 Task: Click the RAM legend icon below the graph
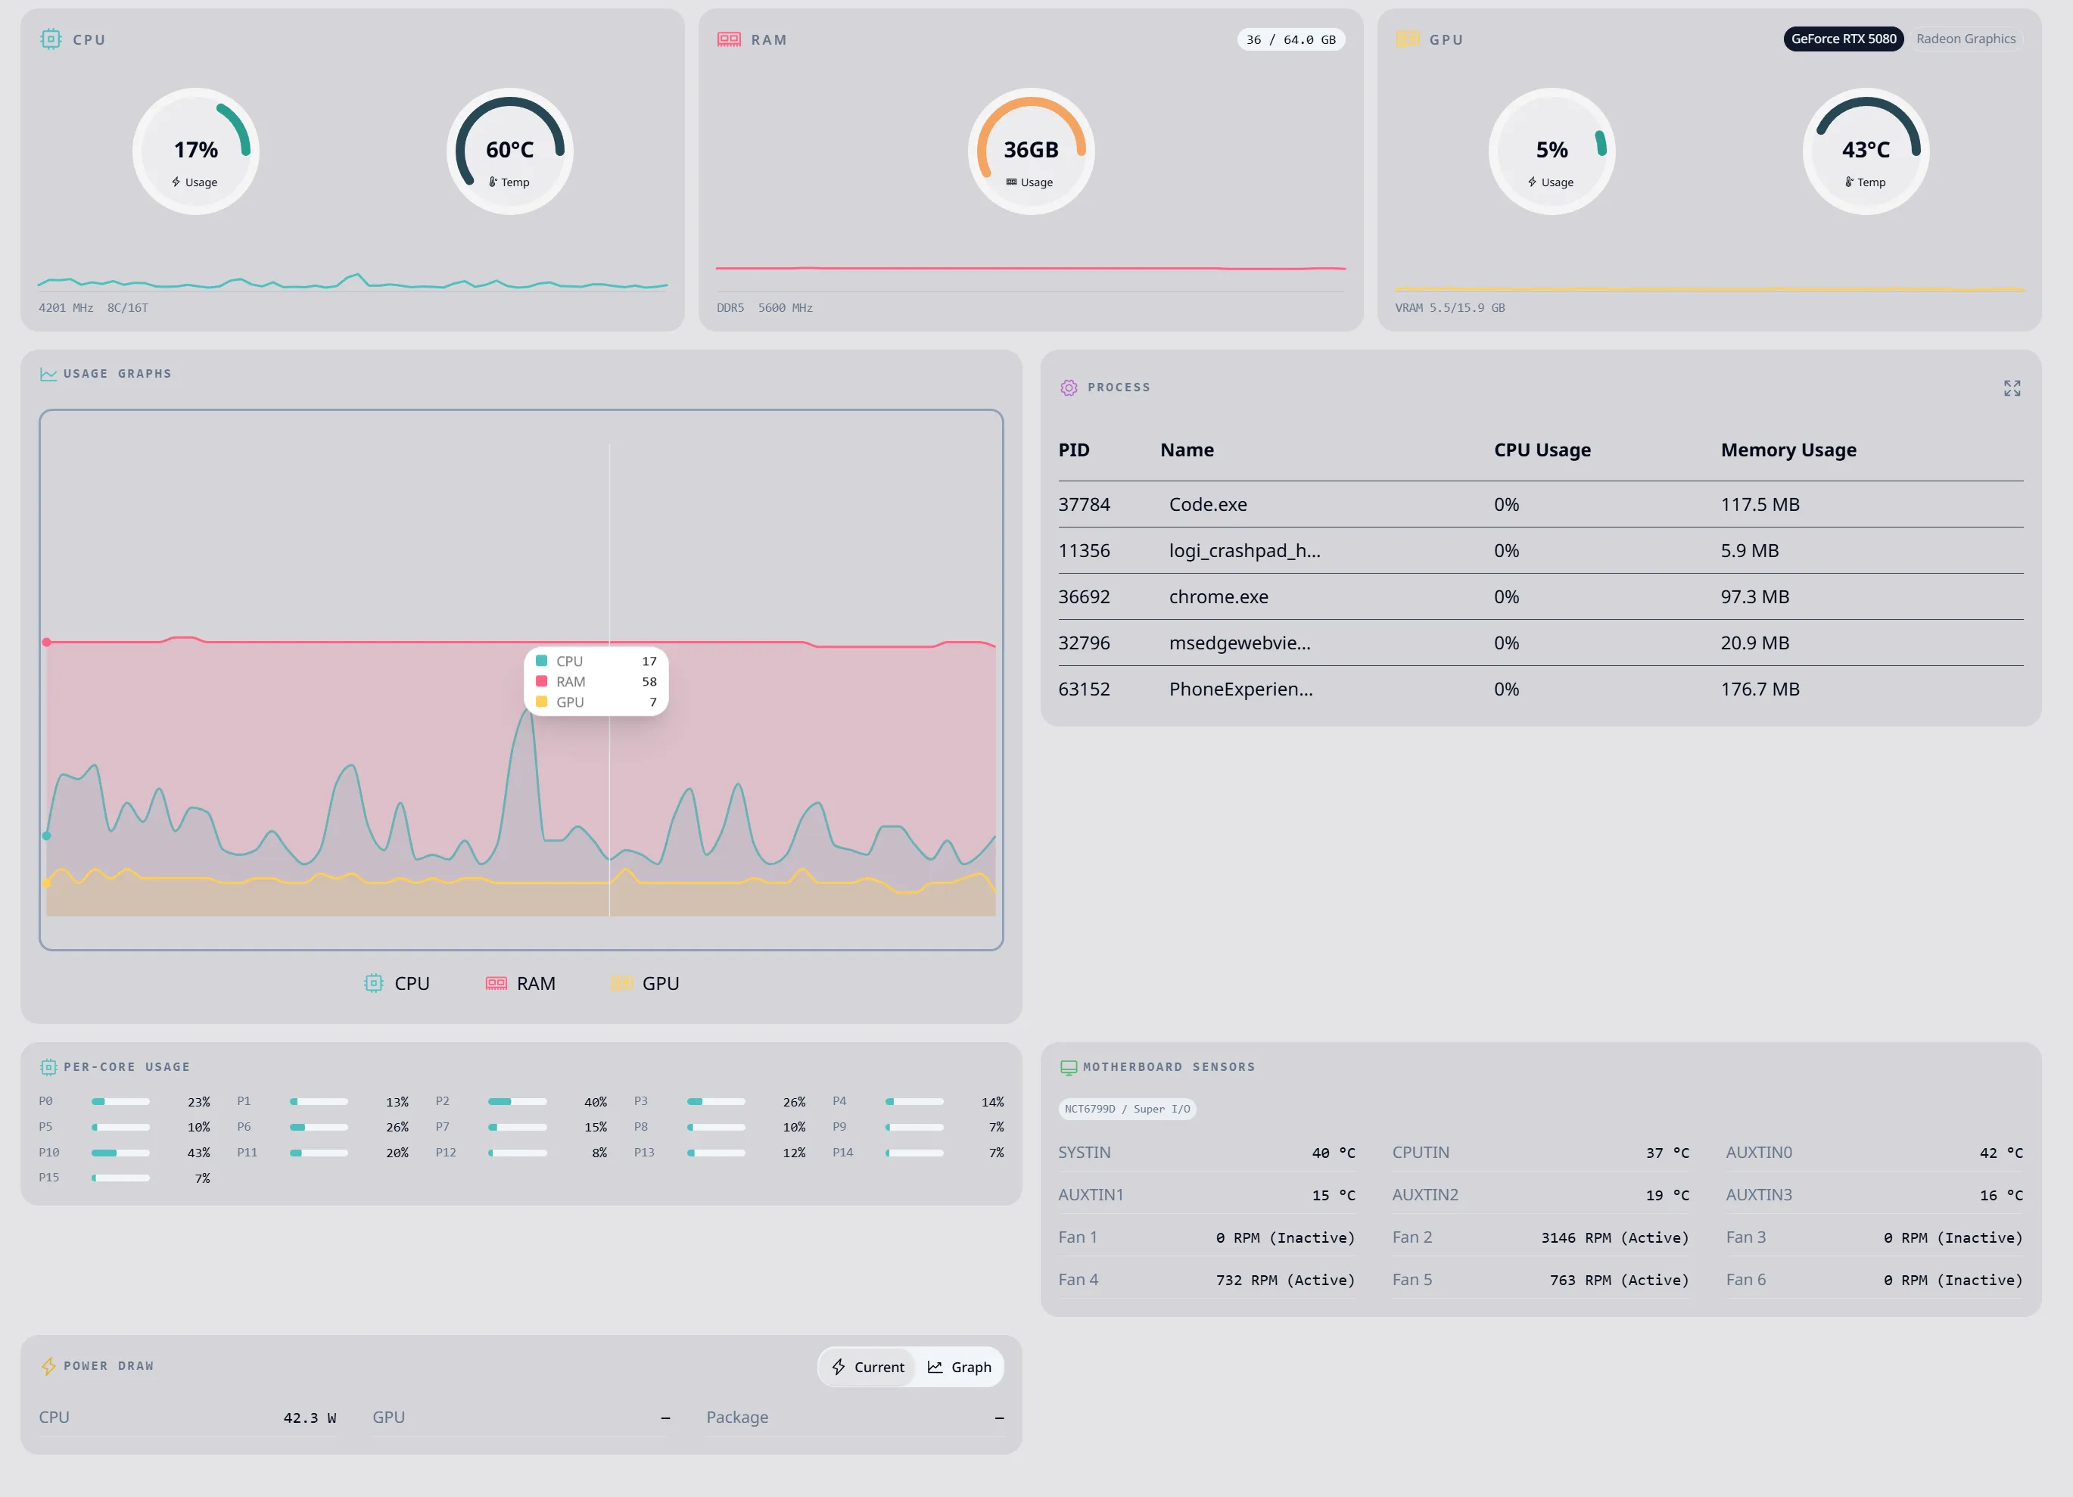[496, 983]
